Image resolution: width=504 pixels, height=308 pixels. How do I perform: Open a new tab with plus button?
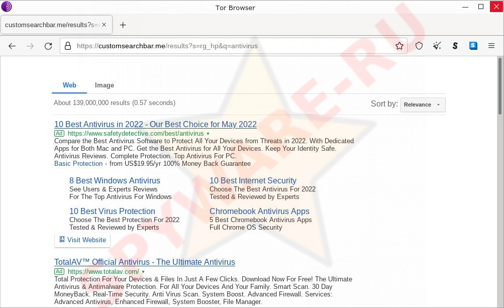[x=123, y=25]
